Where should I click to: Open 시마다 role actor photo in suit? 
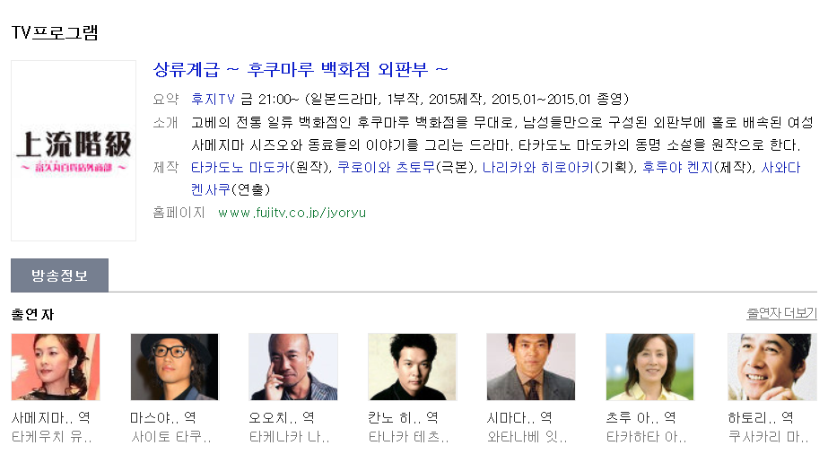coord(531,367)
